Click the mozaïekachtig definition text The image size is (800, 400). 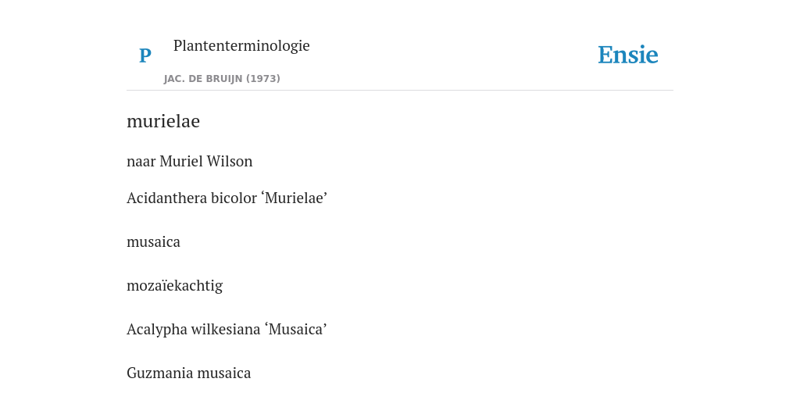click(x=174, y=286)
